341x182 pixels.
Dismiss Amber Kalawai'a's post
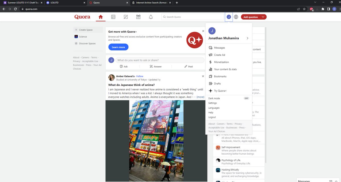(x=203, y=76)
